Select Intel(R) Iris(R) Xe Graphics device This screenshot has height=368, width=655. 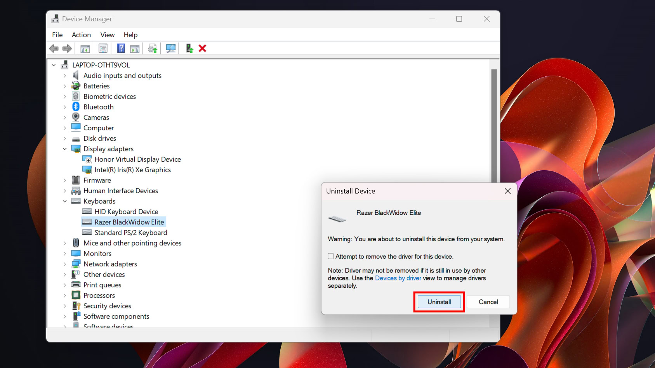tap(132, 170)
